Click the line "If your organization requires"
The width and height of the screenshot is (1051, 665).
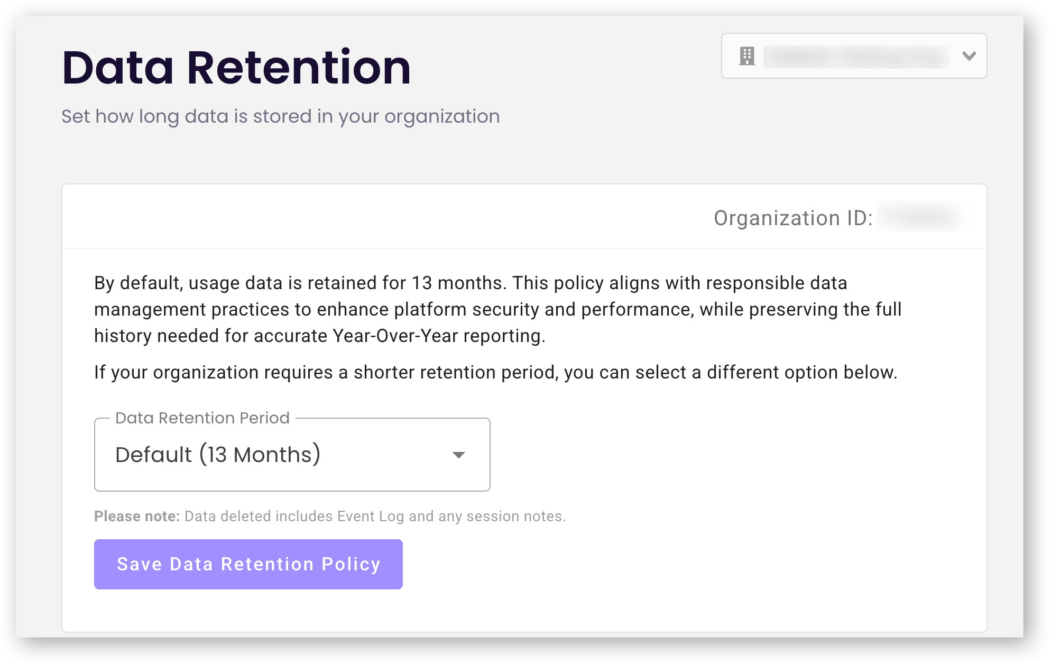coord(495,373)
